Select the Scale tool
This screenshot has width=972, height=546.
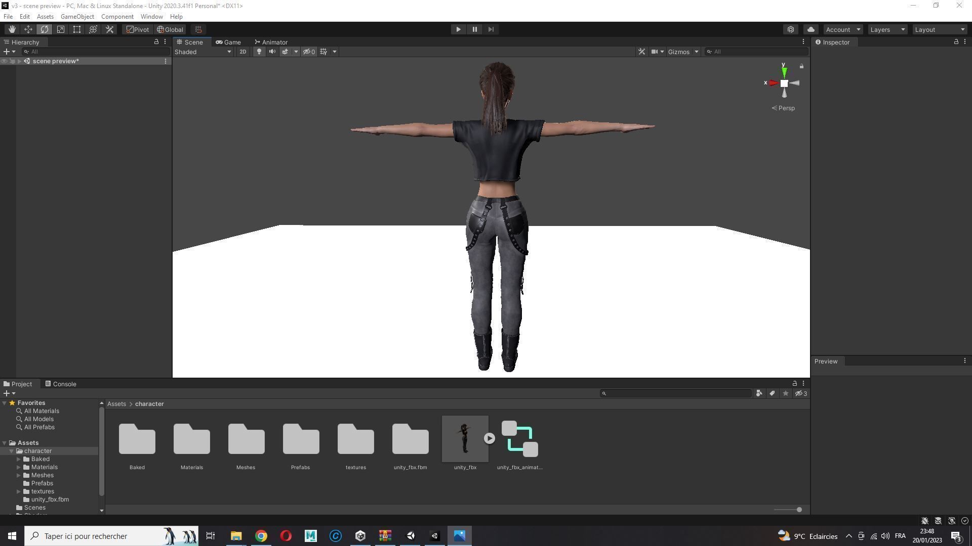click(61, 29)
